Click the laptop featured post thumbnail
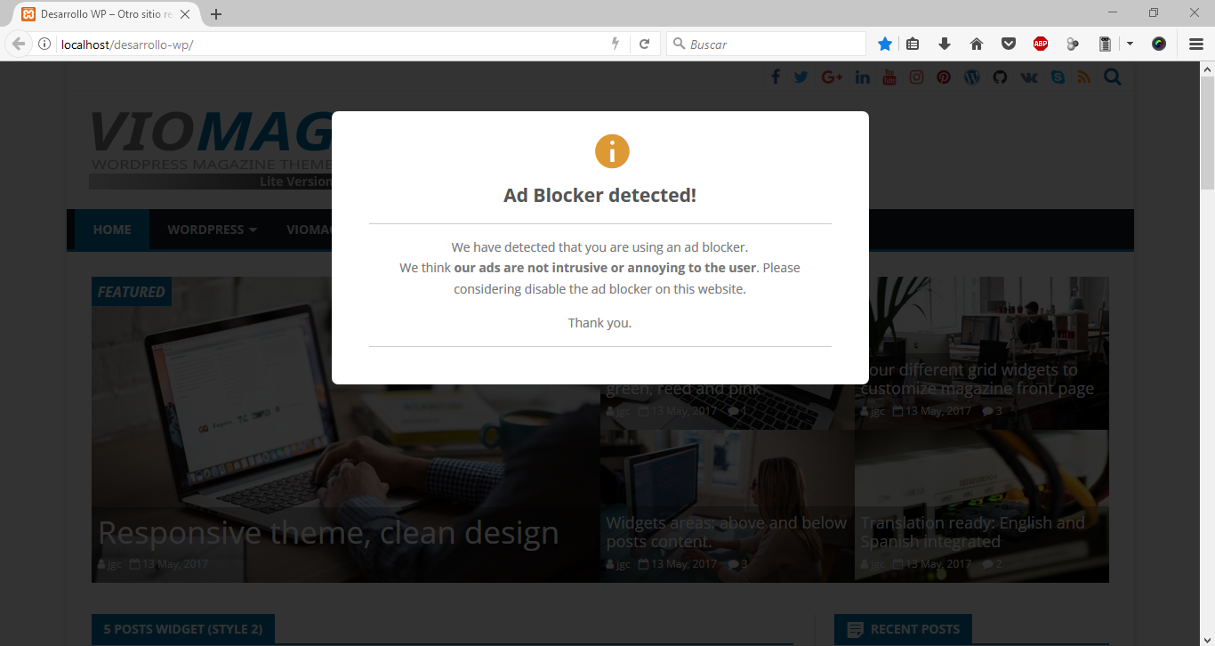 (x=345, y=430)
